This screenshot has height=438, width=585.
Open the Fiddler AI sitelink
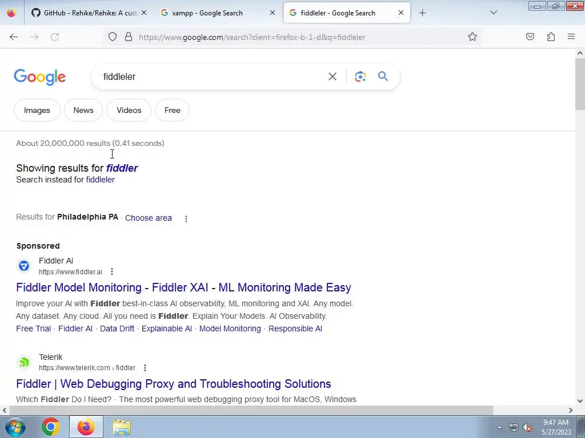coord(75,328)
